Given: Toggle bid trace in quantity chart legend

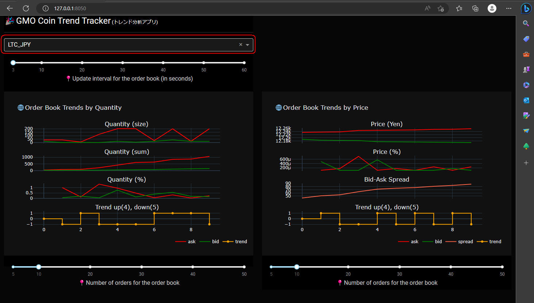Looking at the screenshot, I should click(x=209, y=241).
